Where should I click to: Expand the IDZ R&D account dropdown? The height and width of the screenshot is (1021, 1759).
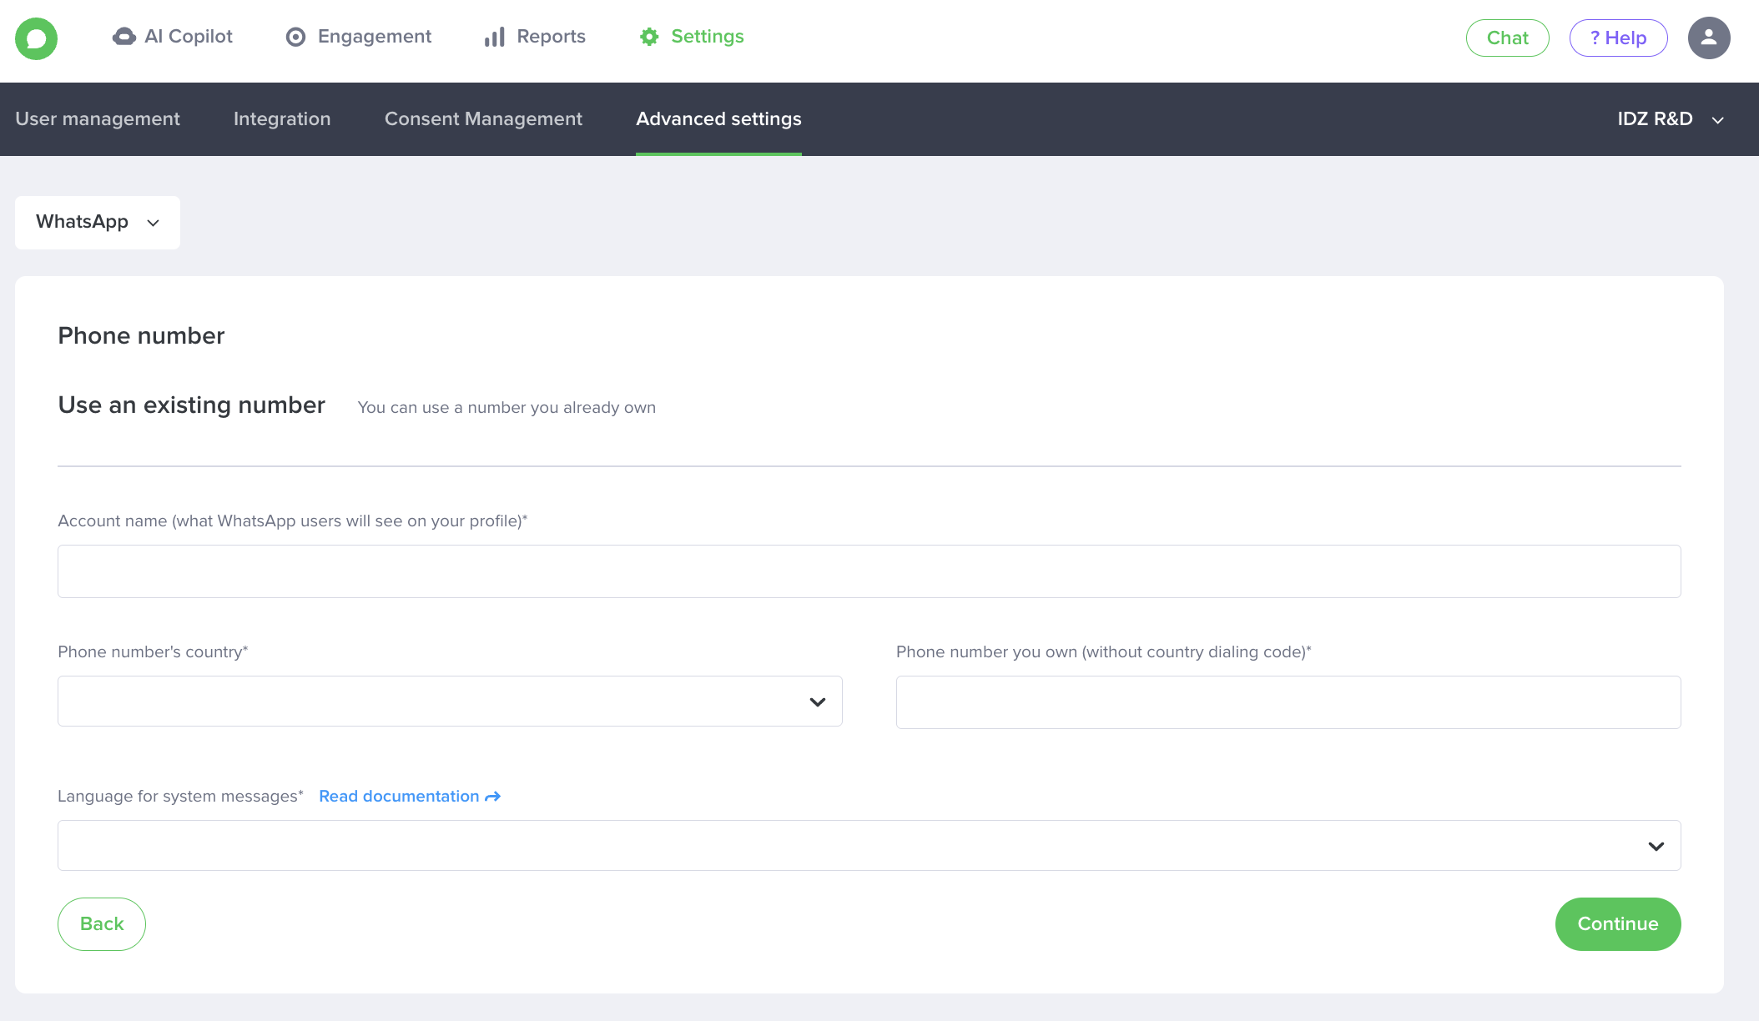pos(1671,119)
